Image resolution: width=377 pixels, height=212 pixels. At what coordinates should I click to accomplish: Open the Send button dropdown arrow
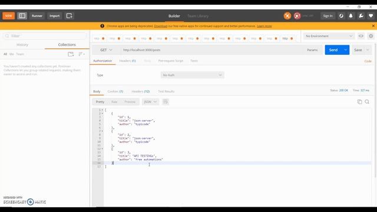tap(346, 50)
